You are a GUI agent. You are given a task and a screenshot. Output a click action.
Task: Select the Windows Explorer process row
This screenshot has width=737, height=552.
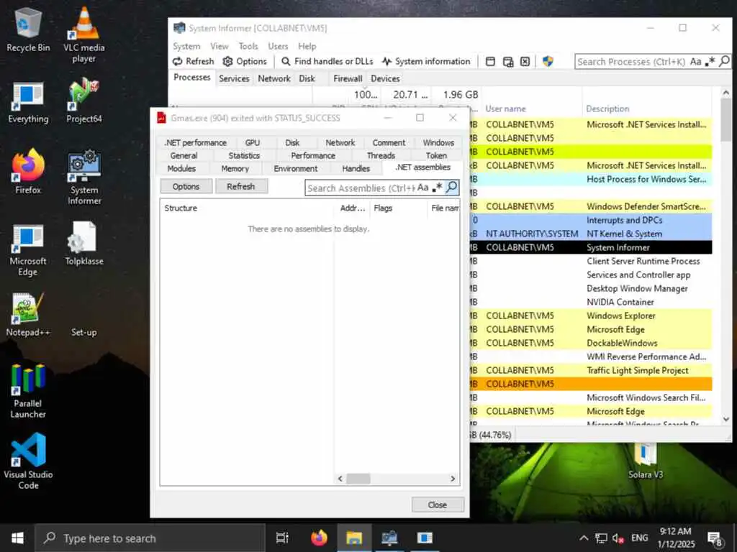point(591,316)
